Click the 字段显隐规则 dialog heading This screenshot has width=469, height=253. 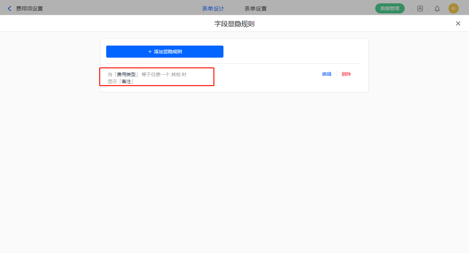click(x=234, y=24)
